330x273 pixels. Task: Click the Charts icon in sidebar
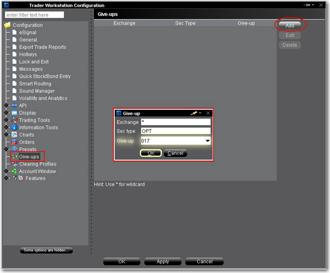[x=14, y=135]
